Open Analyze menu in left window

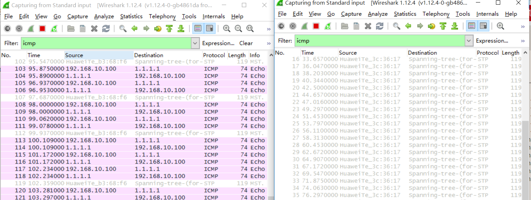coord(104,16)
